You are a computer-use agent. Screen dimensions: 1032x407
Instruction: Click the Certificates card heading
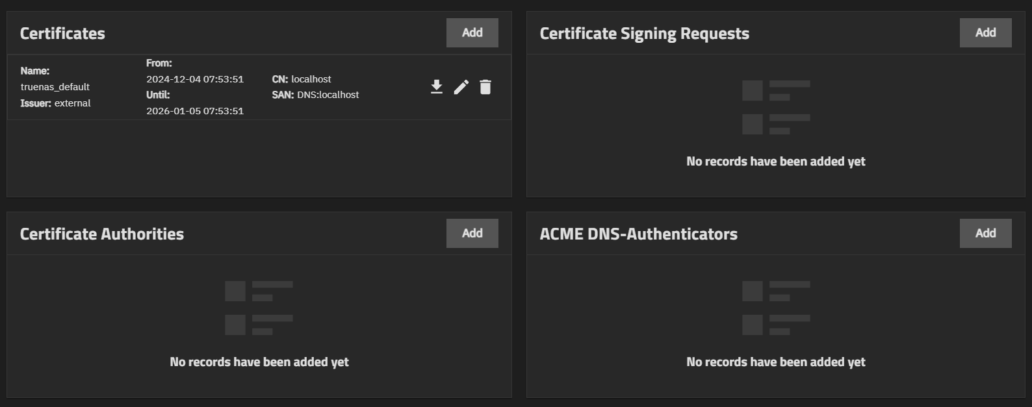pos(62,34)
